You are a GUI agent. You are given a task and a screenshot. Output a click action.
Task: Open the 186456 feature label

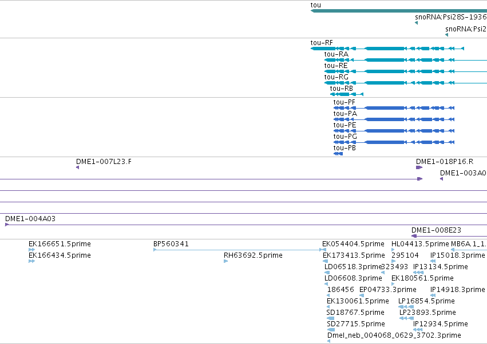point(340,290)
